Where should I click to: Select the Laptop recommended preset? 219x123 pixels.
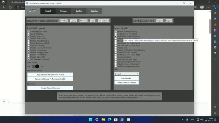coord(74,20)
